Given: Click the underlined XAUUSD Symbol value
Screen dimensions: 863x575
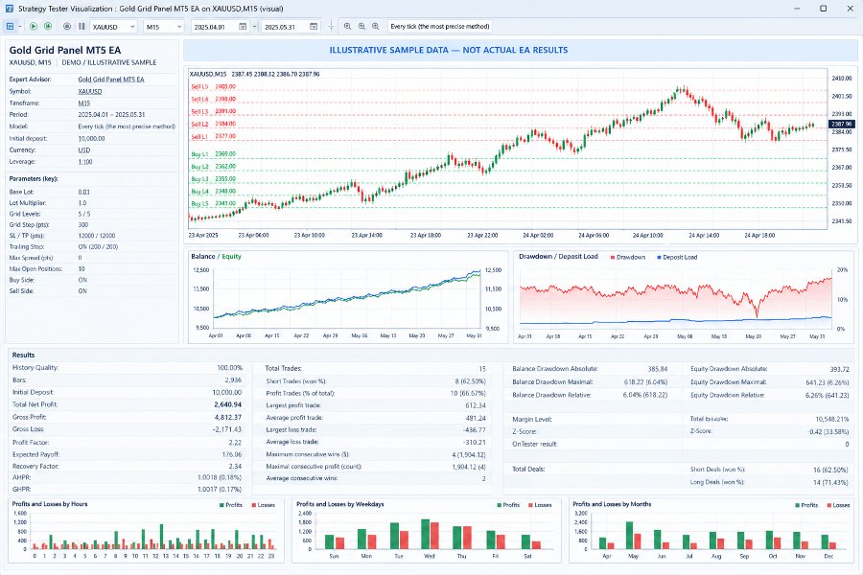Looking at the screenshot, I should (90, 91).
